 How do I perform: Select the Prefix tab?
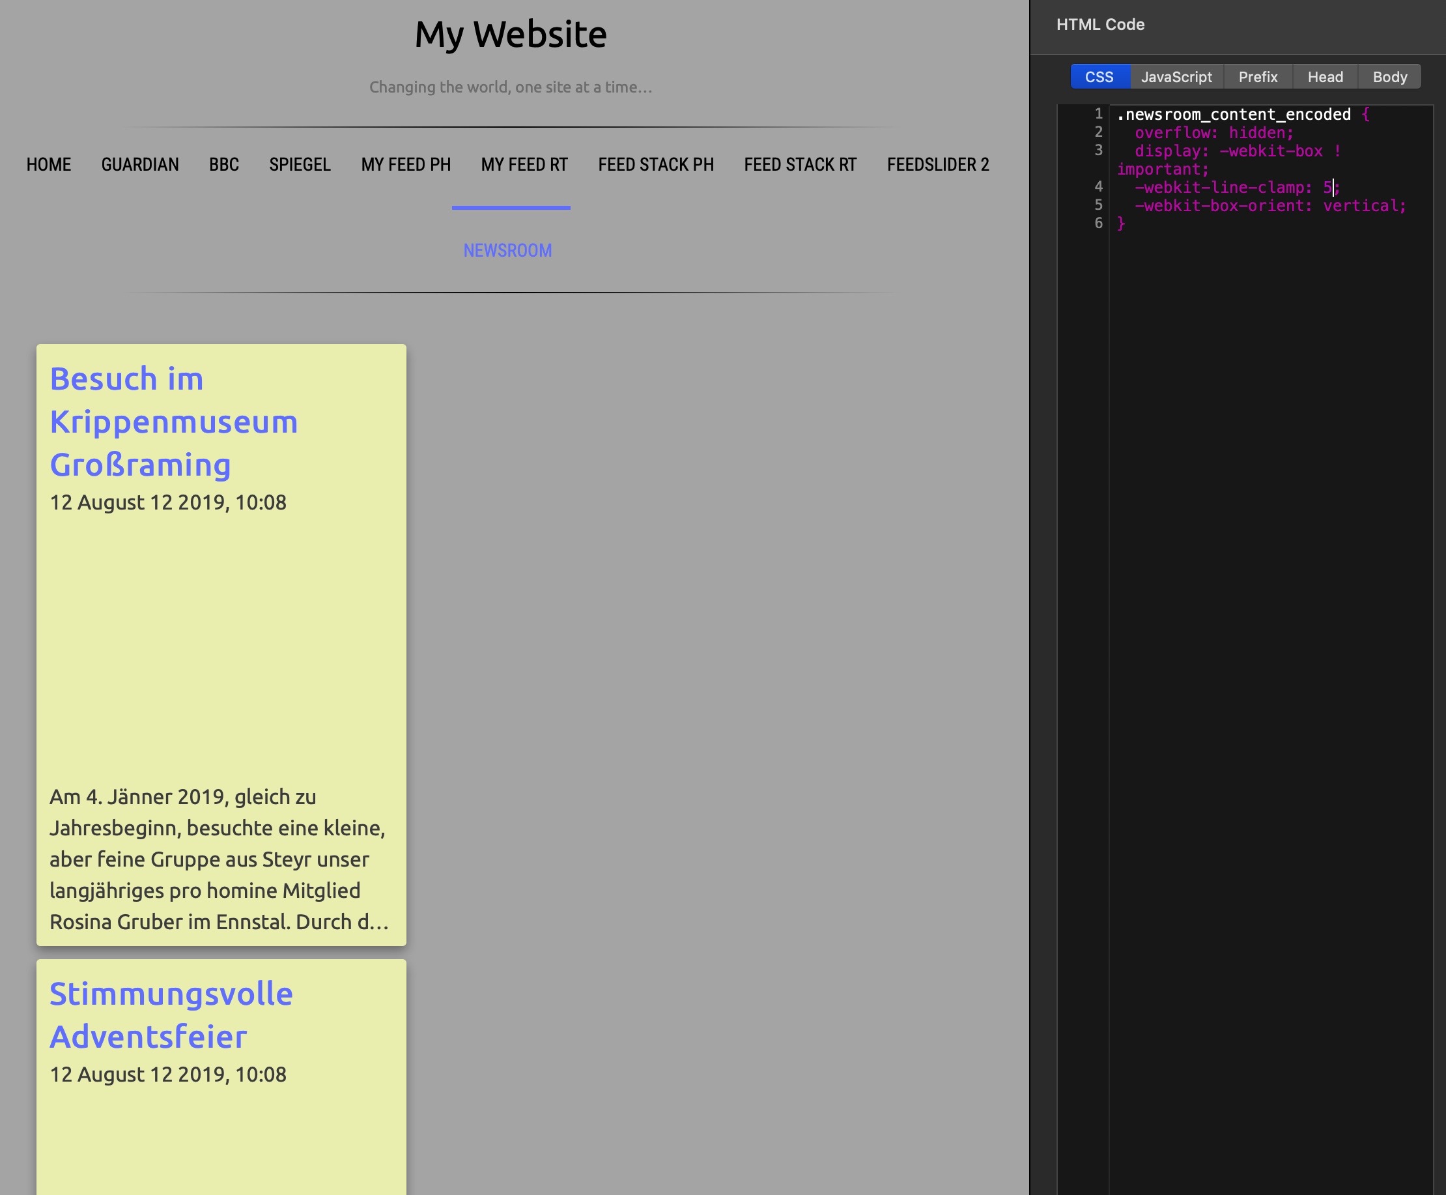point(1257,77)
